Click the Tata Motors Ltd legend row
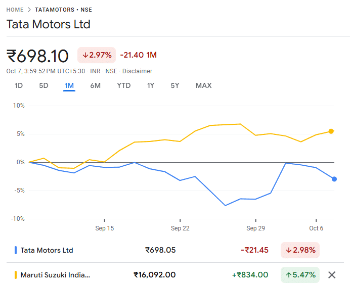 pyautogui.click(x=47, y=250)
